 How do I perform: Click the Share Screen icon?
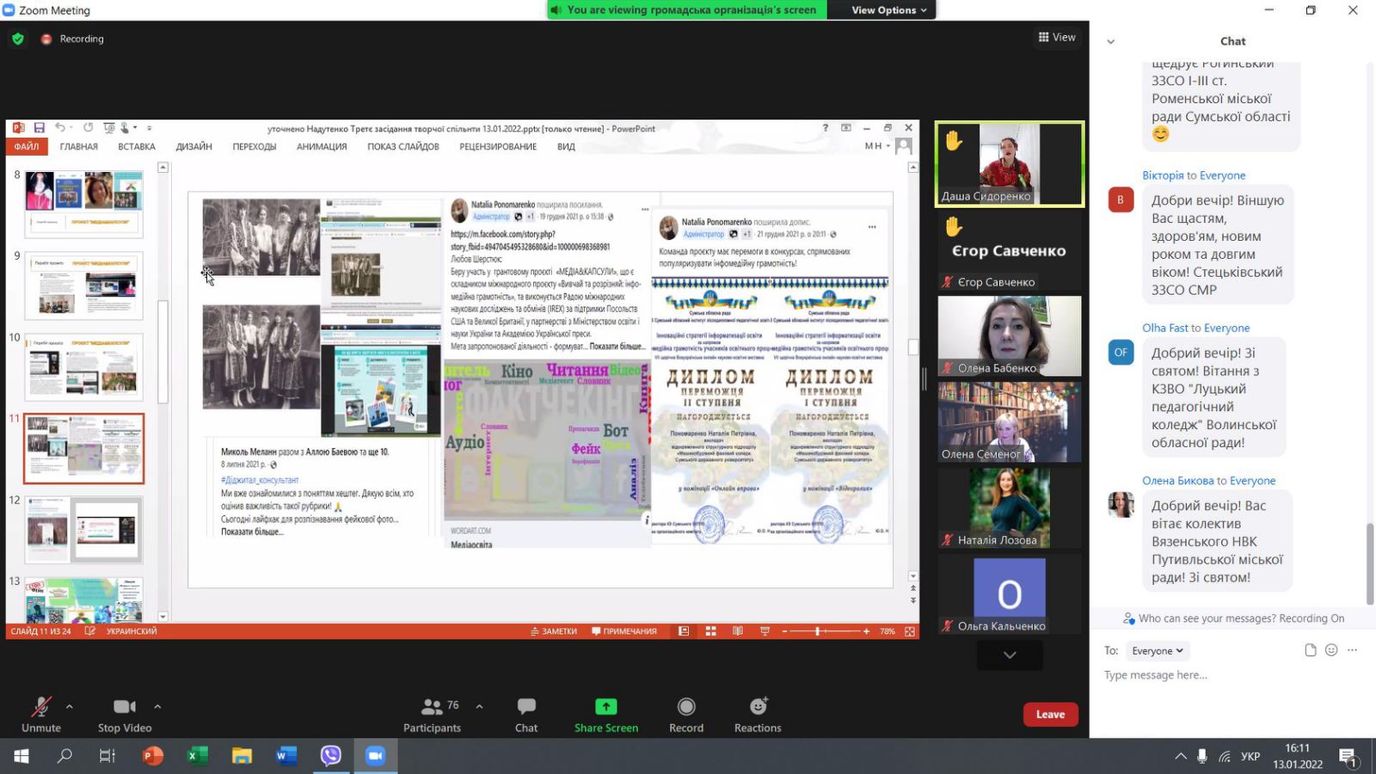click(606, 707)
